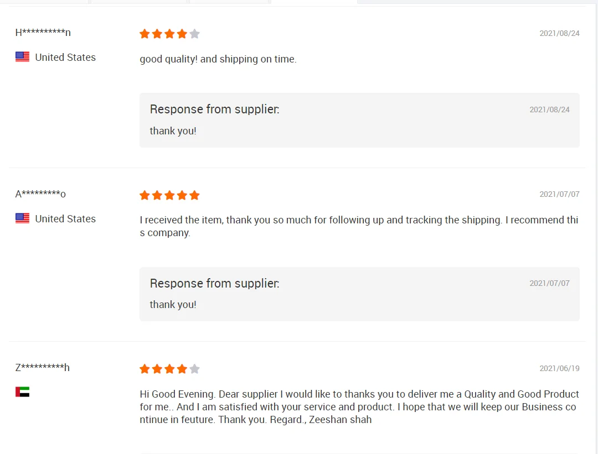Screen dimensions: 598x454
Task: Click the 'Response from supplier:' heading dated 2021/07/07
Action: [214, 283]
